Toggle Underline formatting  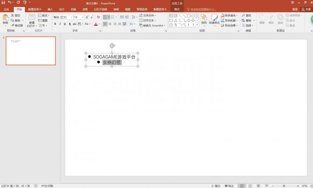65,24
